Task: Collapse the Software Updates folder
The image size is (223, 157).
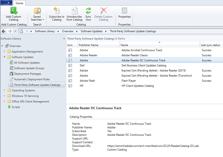Action: (4, 57)
